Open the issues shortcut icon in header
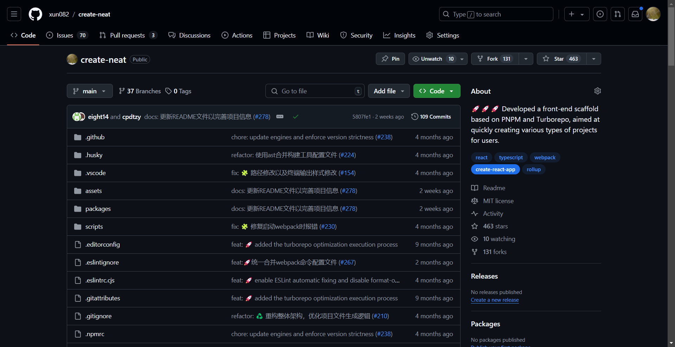This screenshot has width=675, height=347. click(600, 14)
